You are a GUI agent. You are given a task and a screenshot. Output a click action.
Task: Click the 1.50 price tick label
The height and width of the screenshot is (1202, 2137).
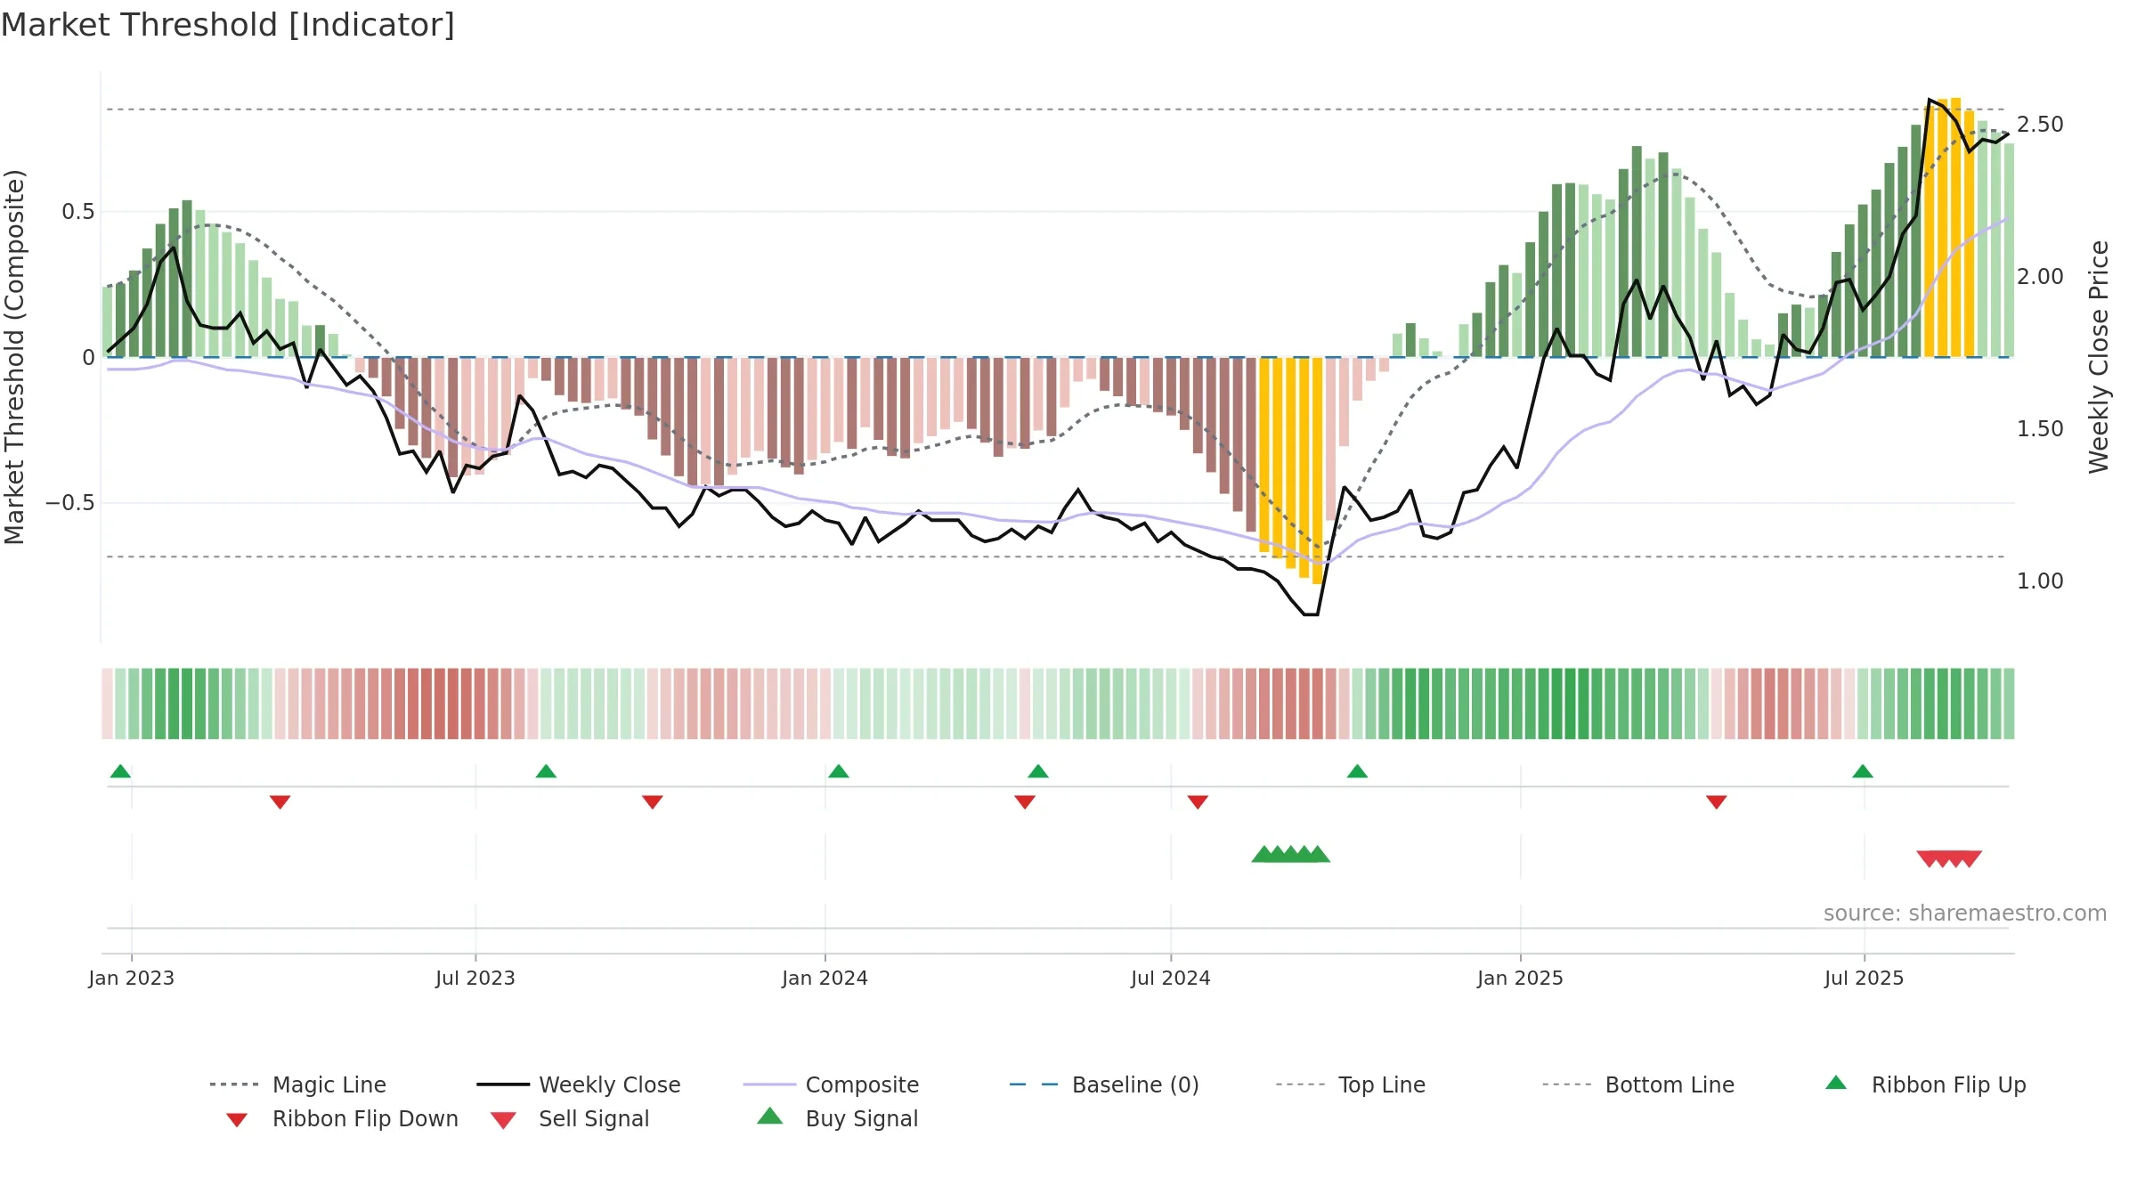(2040, 429)
